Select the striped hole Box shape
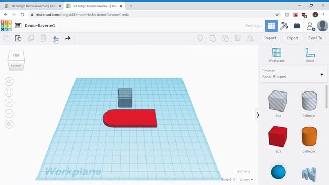The image size is (329, 185). 278,101
